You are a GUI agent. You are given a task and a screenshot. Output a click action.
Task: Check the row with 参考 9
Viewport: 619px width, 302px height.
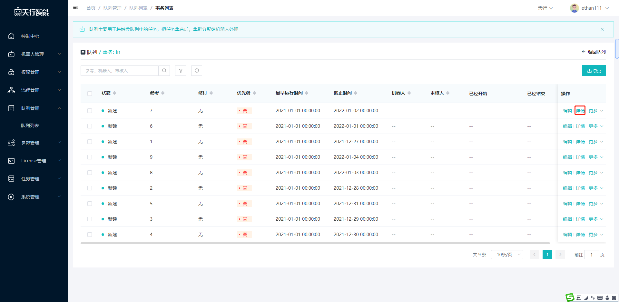90,157
